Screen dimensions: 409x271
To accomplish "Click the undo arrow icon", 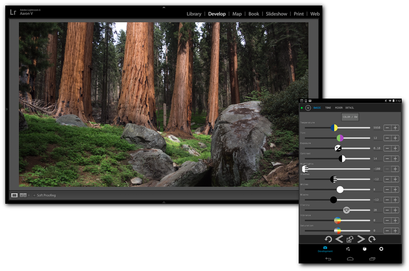I will (328, 239).
